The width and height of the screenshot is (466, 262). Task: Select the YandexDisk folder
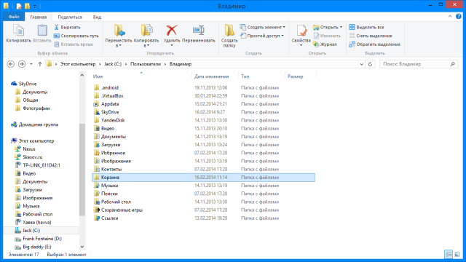point(113,120)
